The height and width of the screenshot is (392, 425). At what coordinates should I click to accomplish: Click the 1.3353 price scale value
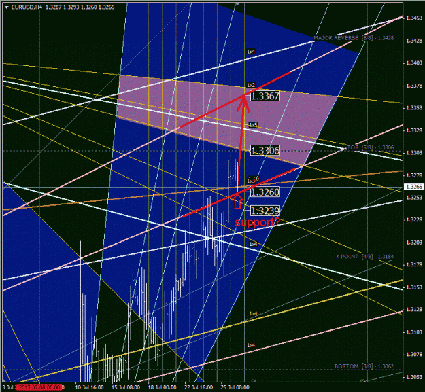pos(414,108)
